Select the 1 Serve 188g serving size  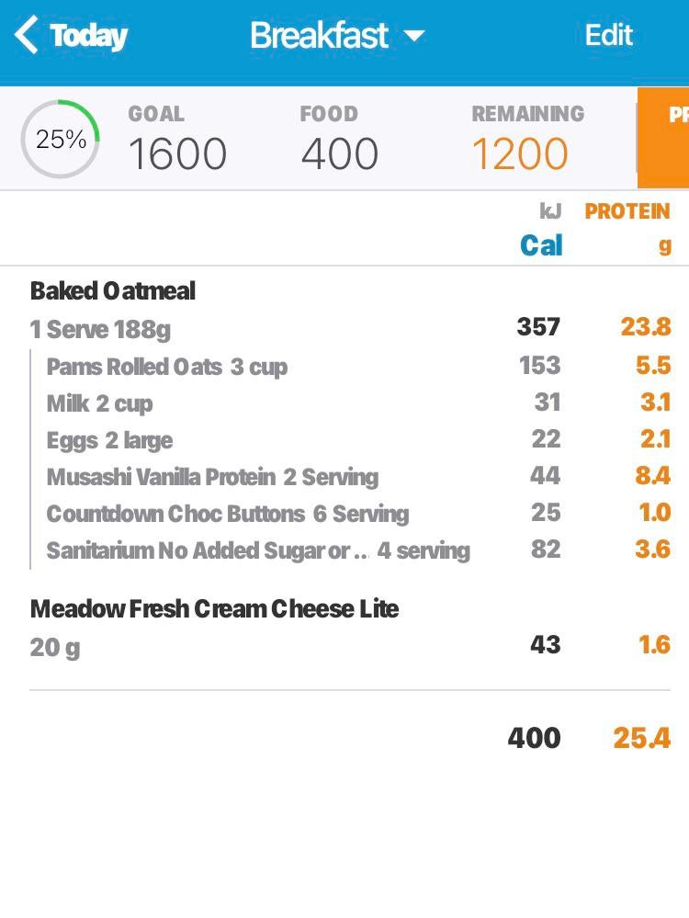100,329
